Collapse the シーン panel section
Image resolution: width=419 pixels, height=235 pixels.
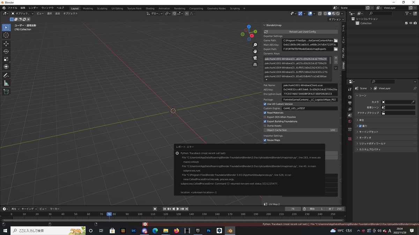[x=357, y=95]
